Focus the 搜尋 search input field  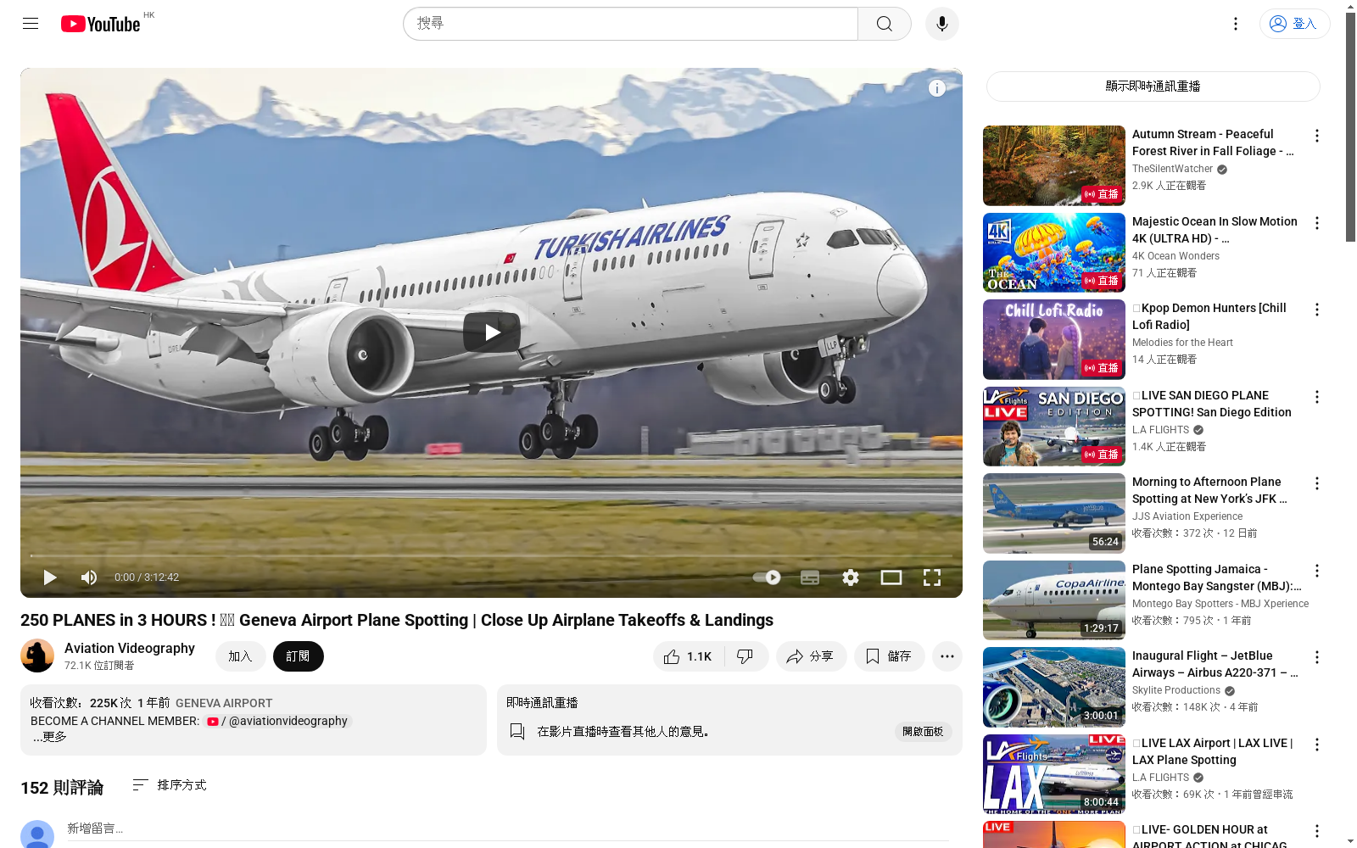[630, 24]
